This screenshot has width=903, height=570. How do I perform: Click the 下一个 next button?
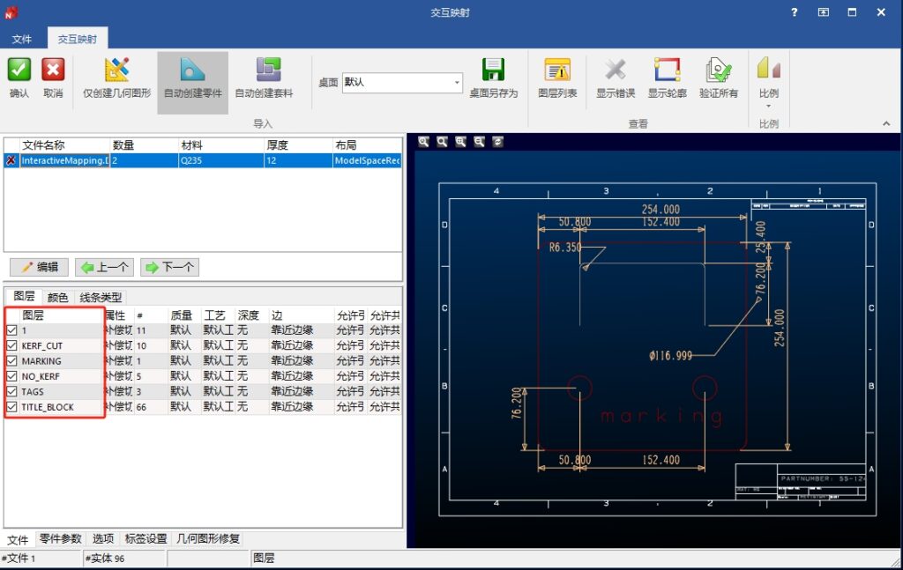click(x=169, y=267)
